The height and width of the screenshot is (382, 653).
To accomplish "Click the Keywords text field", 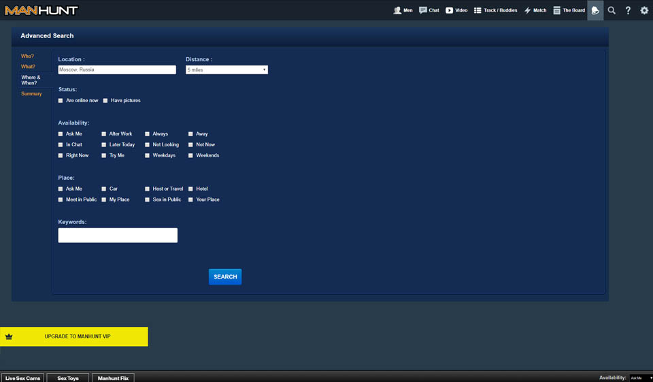I will 118,236.
